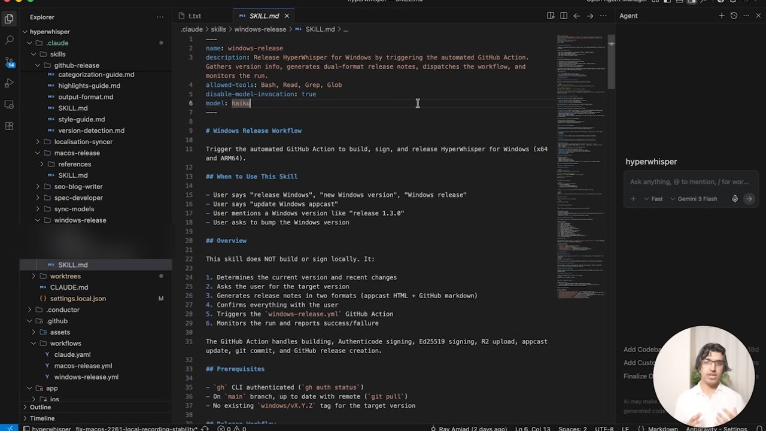Open the Fast mode dropdown
Screen dimensions: 766x431
pyautogui.click(x=653, y=199)
